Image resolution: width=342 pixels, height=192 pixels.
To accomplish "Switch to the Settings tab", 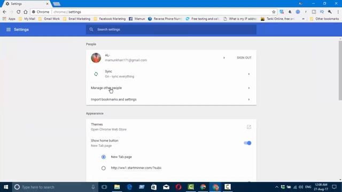I will tap(26, 4).
